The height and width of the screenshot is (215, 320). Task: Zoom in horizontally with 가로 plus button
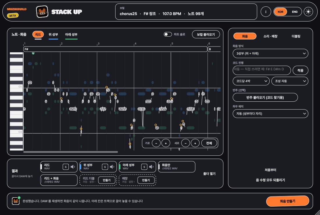(x=166, y=143)
